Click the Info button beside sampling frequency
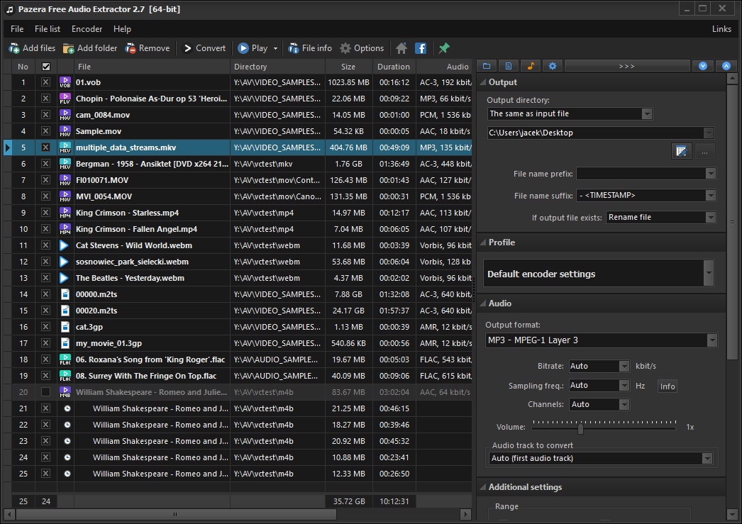Viewport: 742px width, 524px height. point(668,386)
